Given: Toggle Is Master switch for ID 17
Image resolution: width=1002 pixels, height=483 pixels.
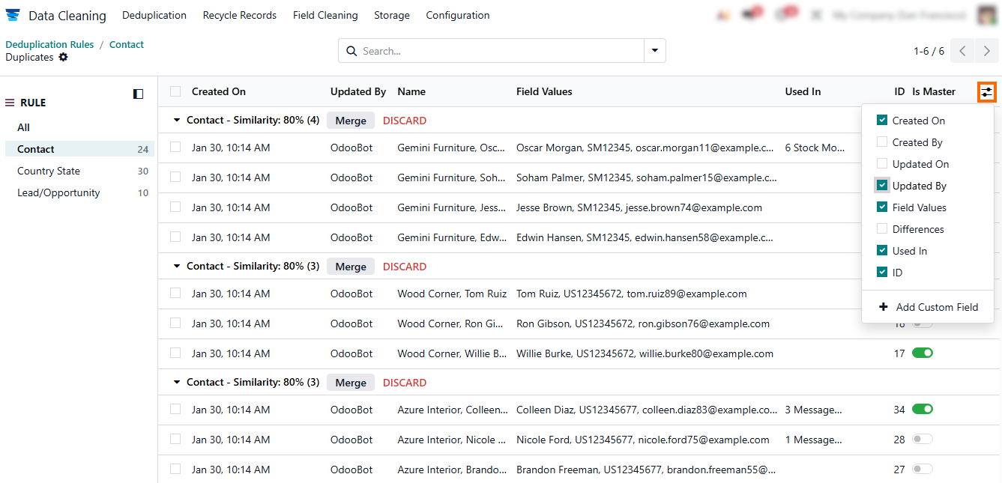Looking at the screenshot, I should [x=922, y=353].
